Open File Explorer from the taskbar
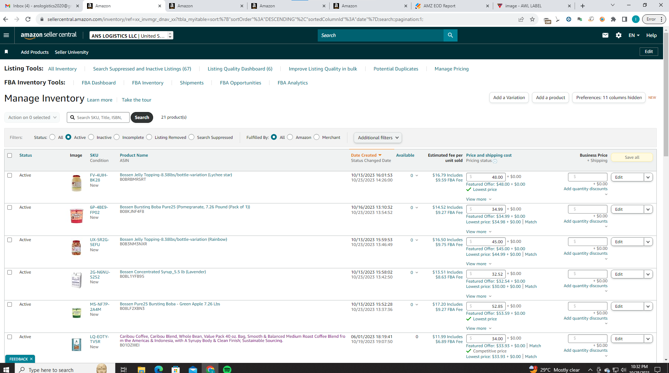 click(x=141, y=369)
